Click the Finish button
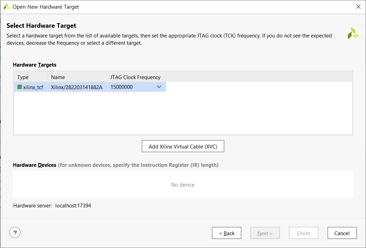Viewport: 366px width, 248px height. [x=303, y=233]
